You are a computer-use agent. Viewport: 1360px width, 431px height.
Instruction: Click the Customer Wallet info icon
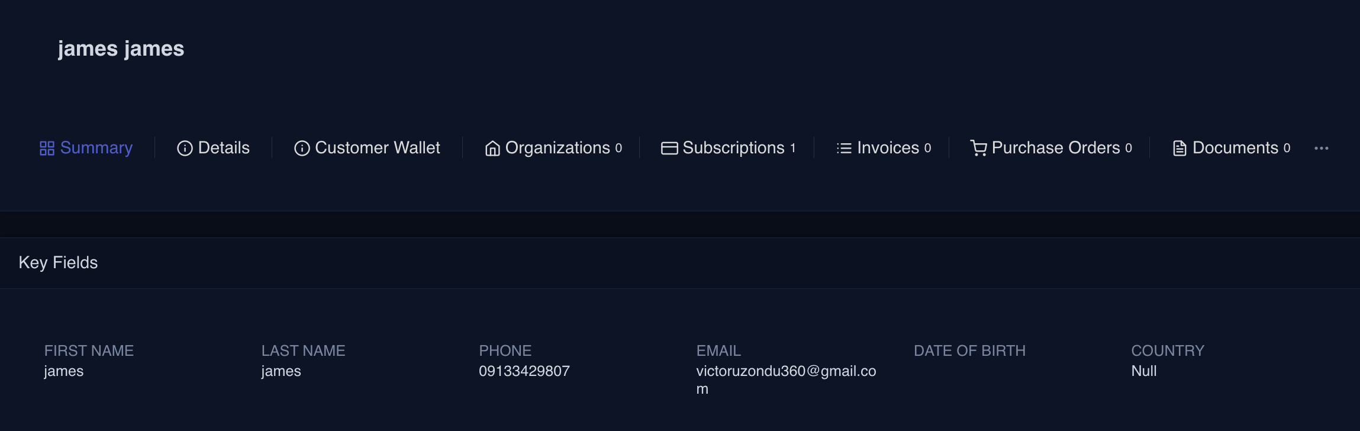pyautogui.click(x=302, y=148)
